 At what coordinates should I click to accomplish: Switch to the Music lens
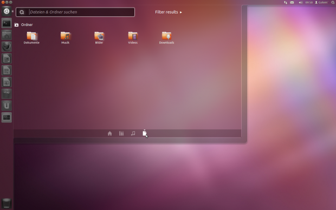[133, 134]
